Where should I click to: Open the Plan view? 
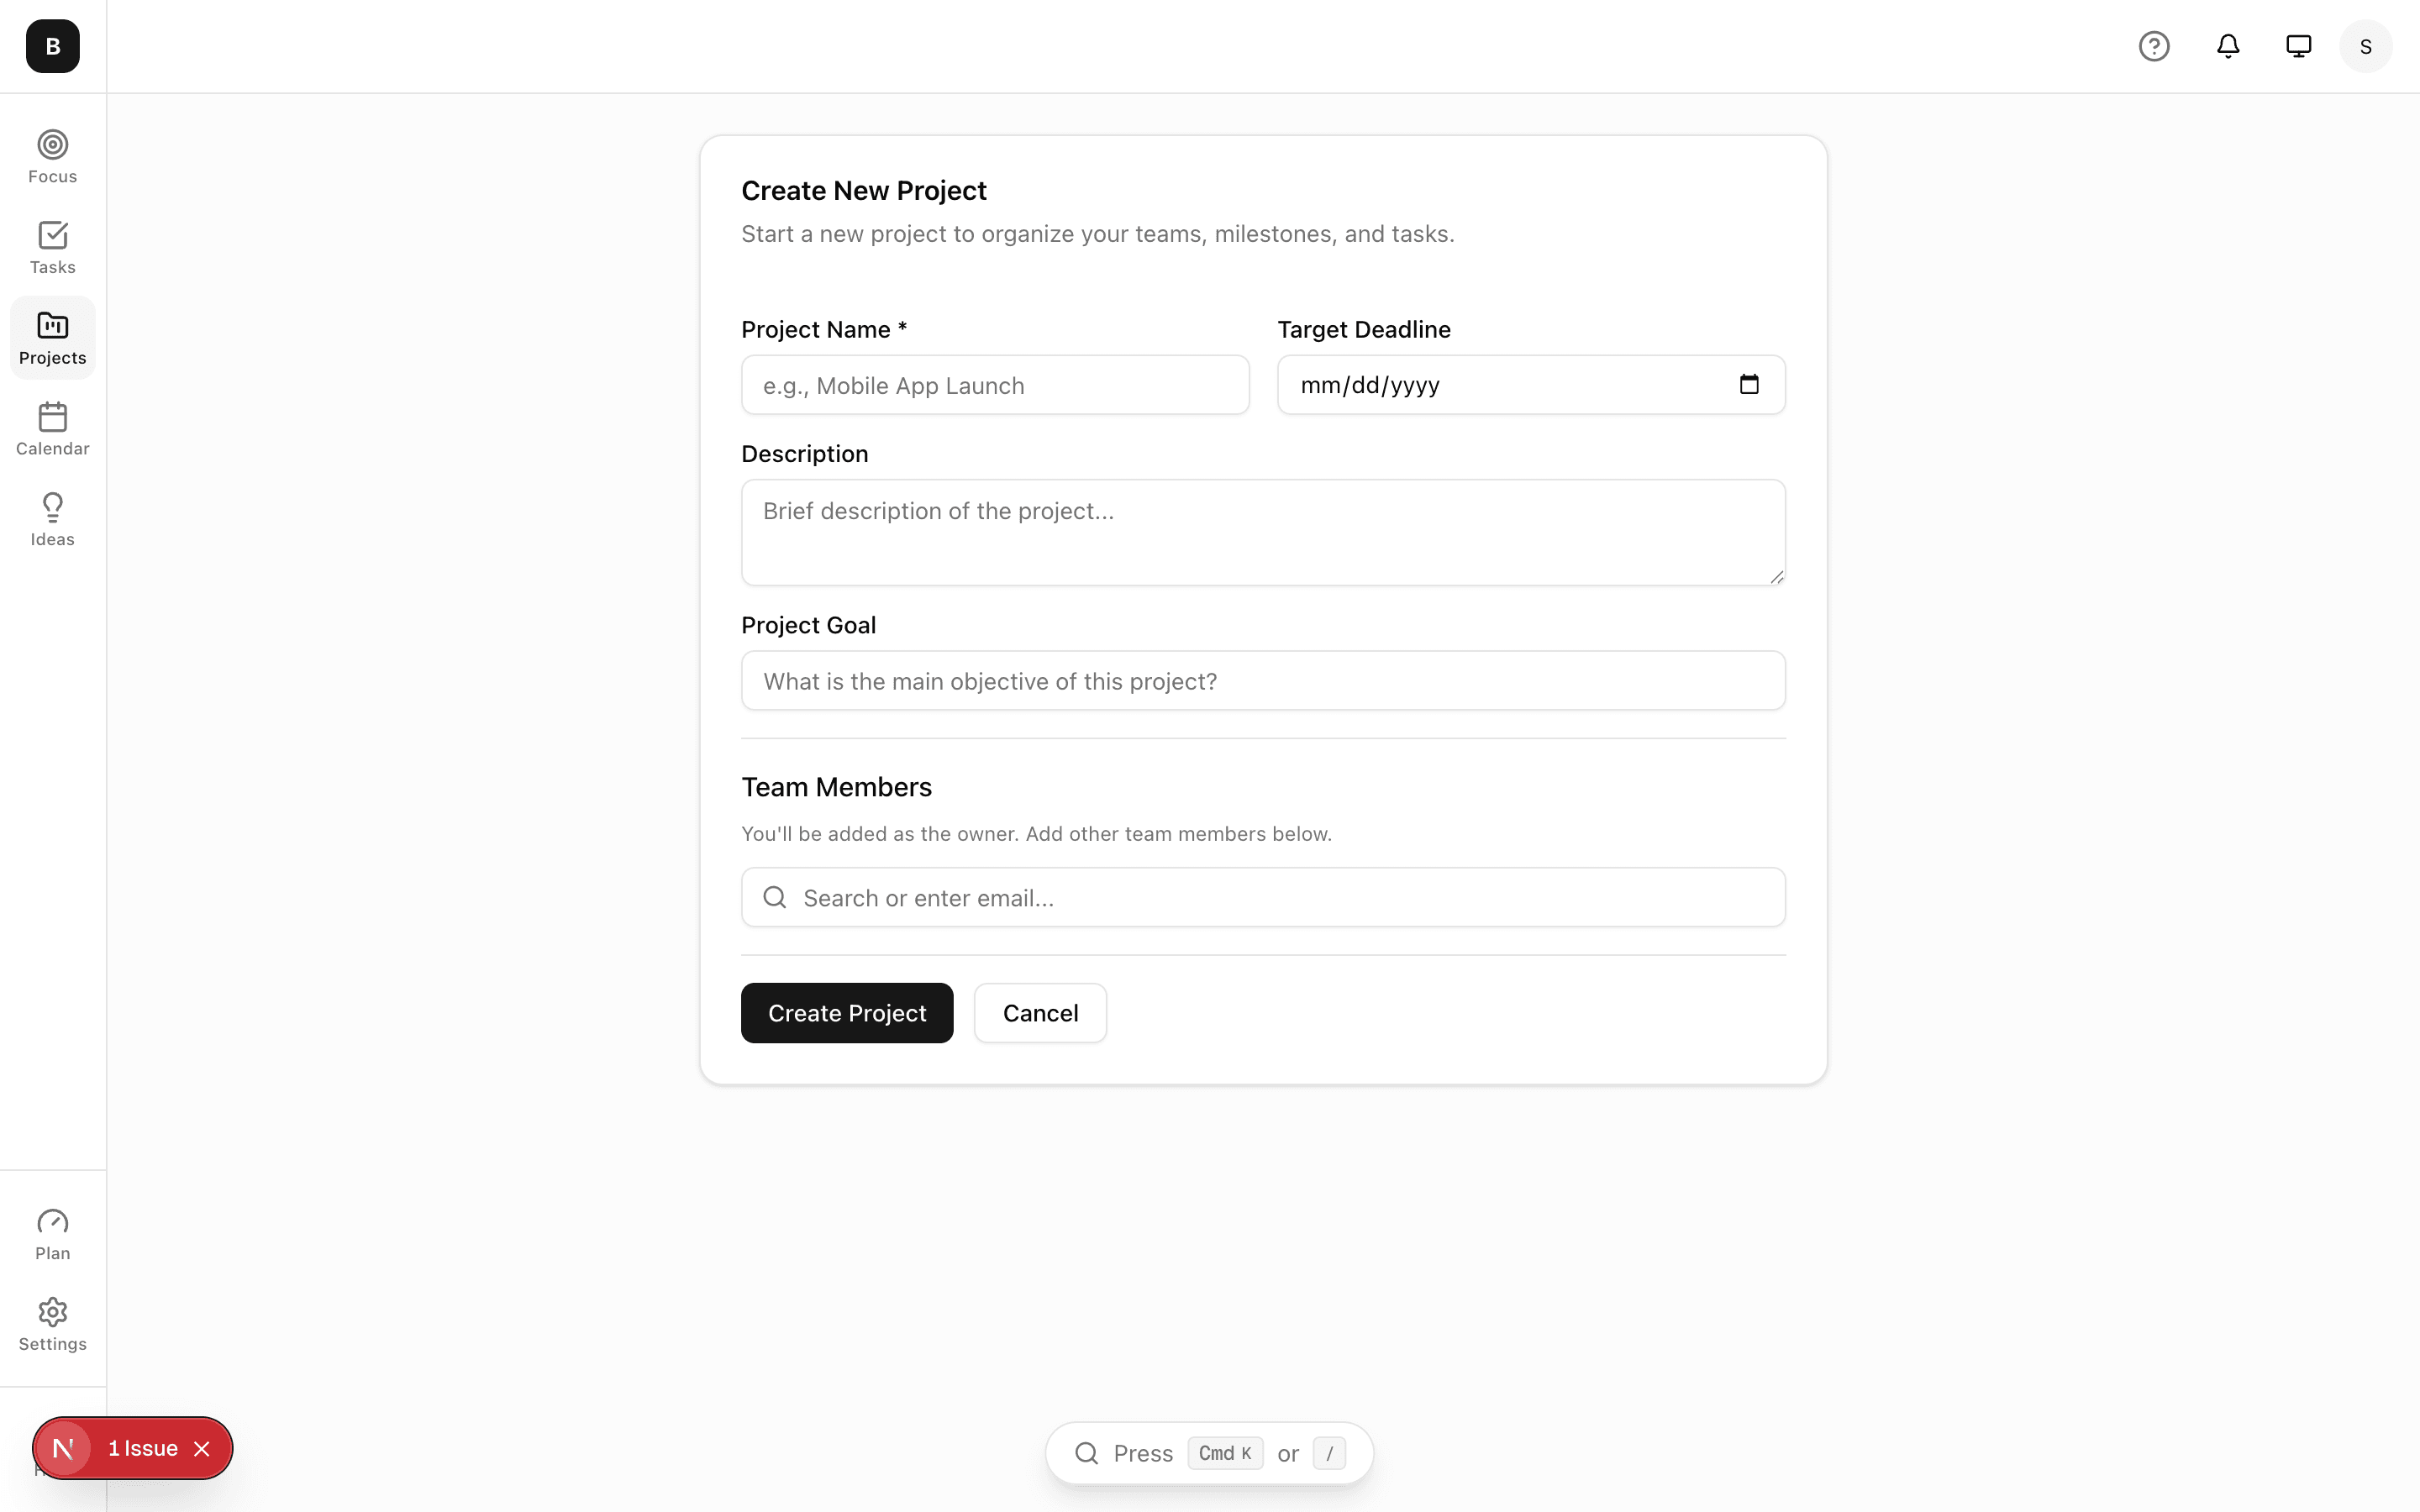click(52, 1232)
